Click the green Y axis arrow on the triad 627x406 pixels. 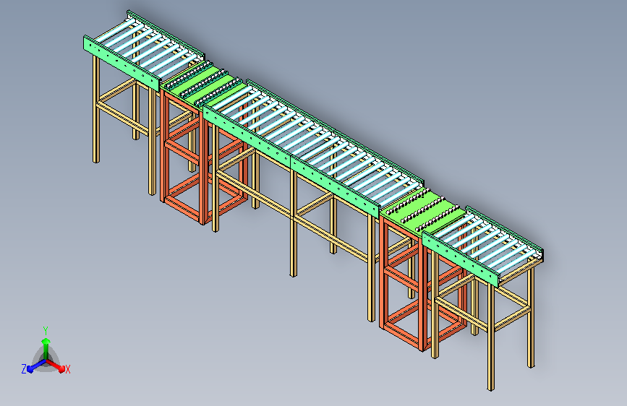coord(46,349)
